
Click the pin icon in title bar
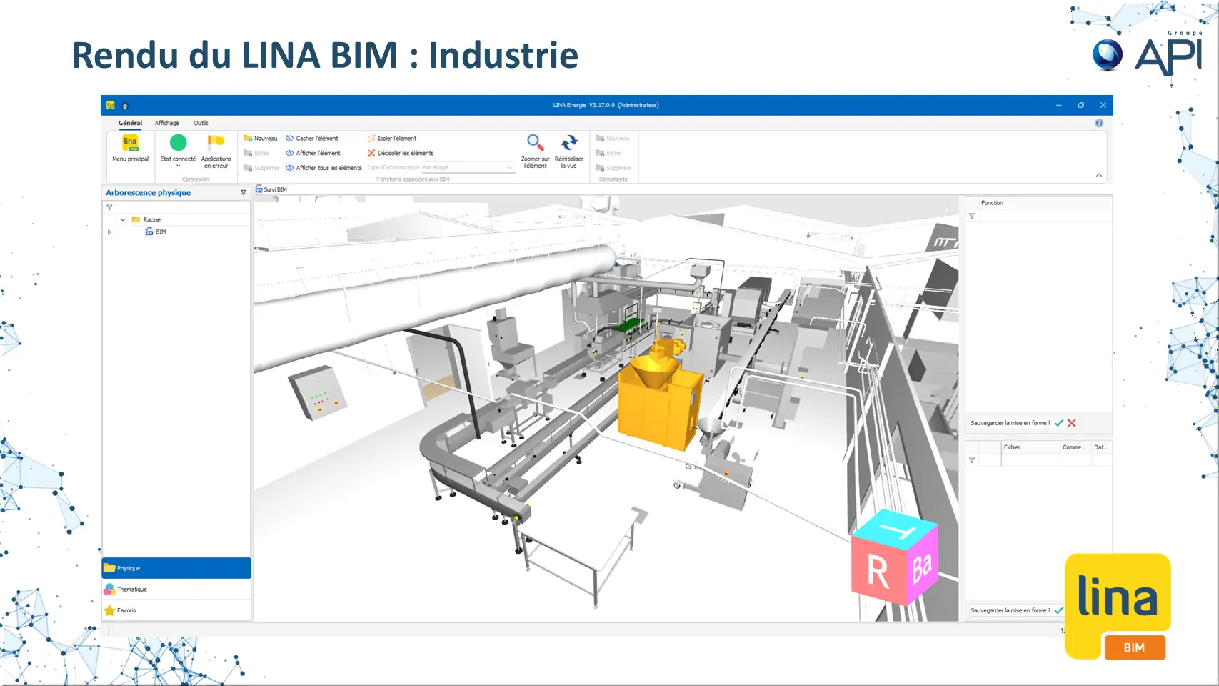point(125,106)
